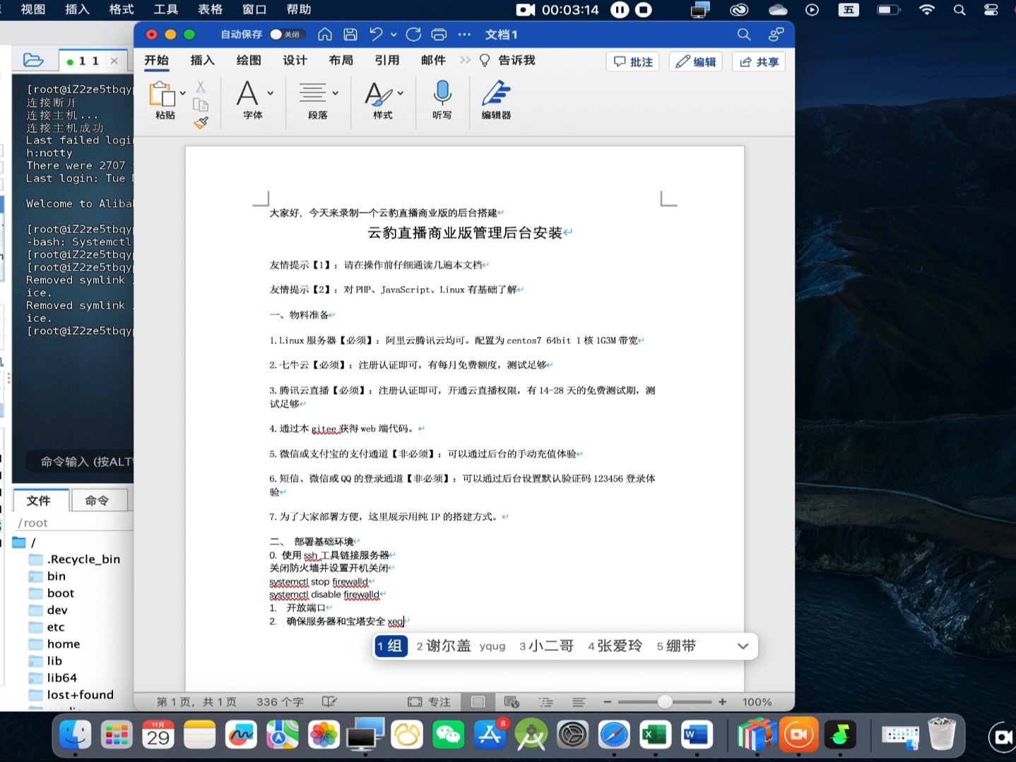Open WeChat from the Dock
The width and height of the screenshot is (1016, 762).
pyautogui.click(x=449, y=735)
